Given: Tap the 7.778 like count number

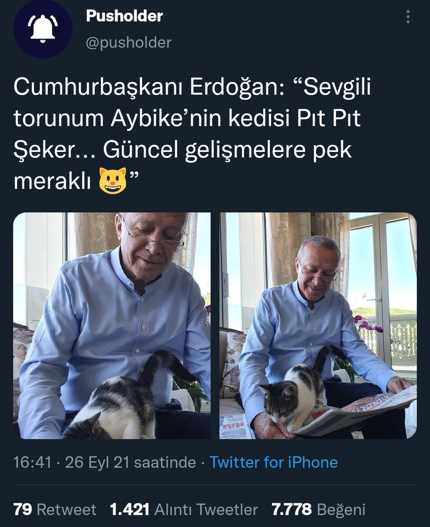Looking at the screenshot, I should [292, 509].
